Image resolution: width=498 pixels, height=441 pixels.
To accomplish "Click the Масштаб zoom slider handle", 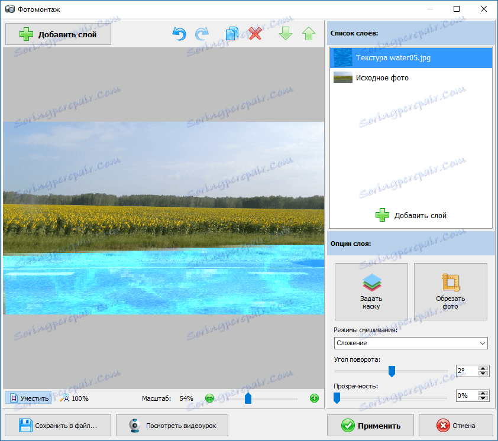I will click(x=248, y=398).
